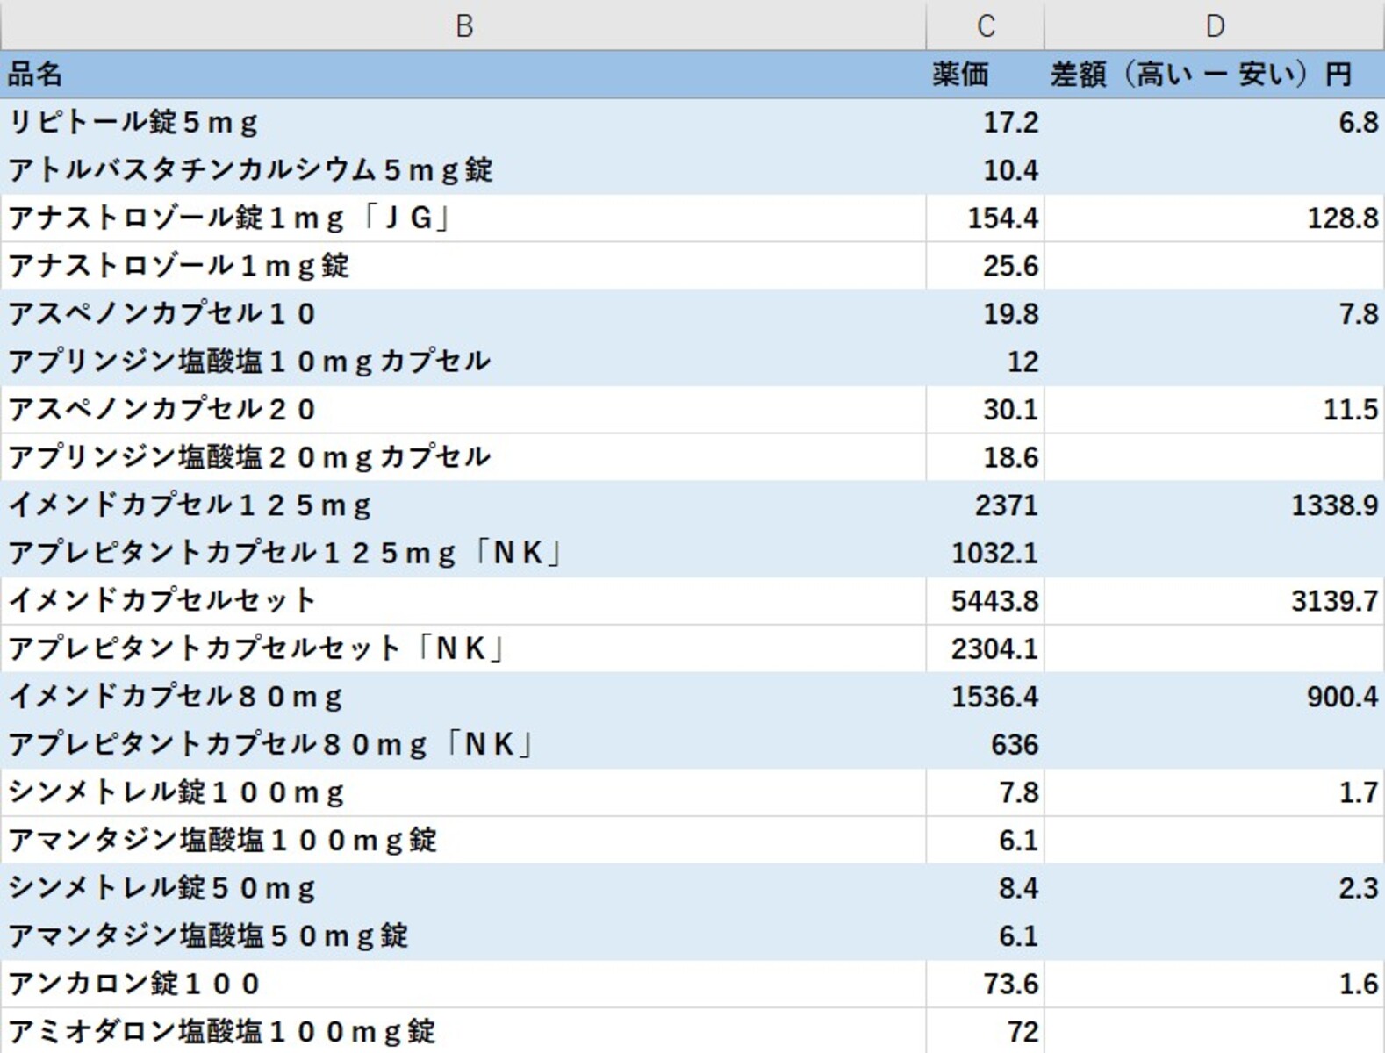Select cell シンメトレル錠１００ｍｇ

point(463,792)
